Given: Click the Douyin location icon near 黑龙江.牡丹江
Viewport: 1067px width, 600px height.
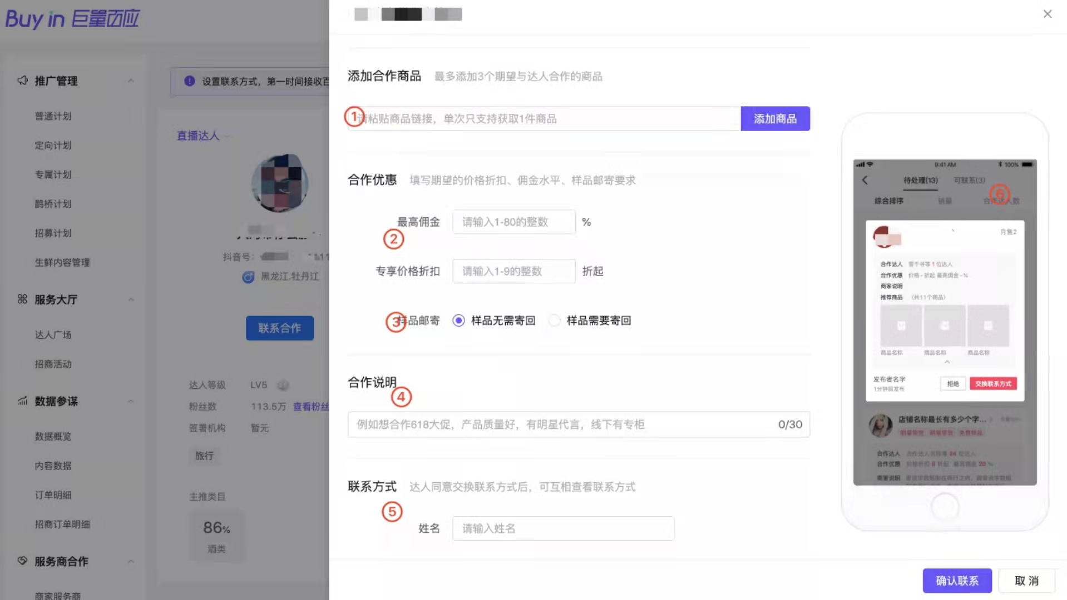Looking at the screenshot, I should point(248,277).
